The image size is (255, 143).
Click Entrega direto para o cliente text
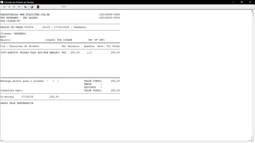22,81
